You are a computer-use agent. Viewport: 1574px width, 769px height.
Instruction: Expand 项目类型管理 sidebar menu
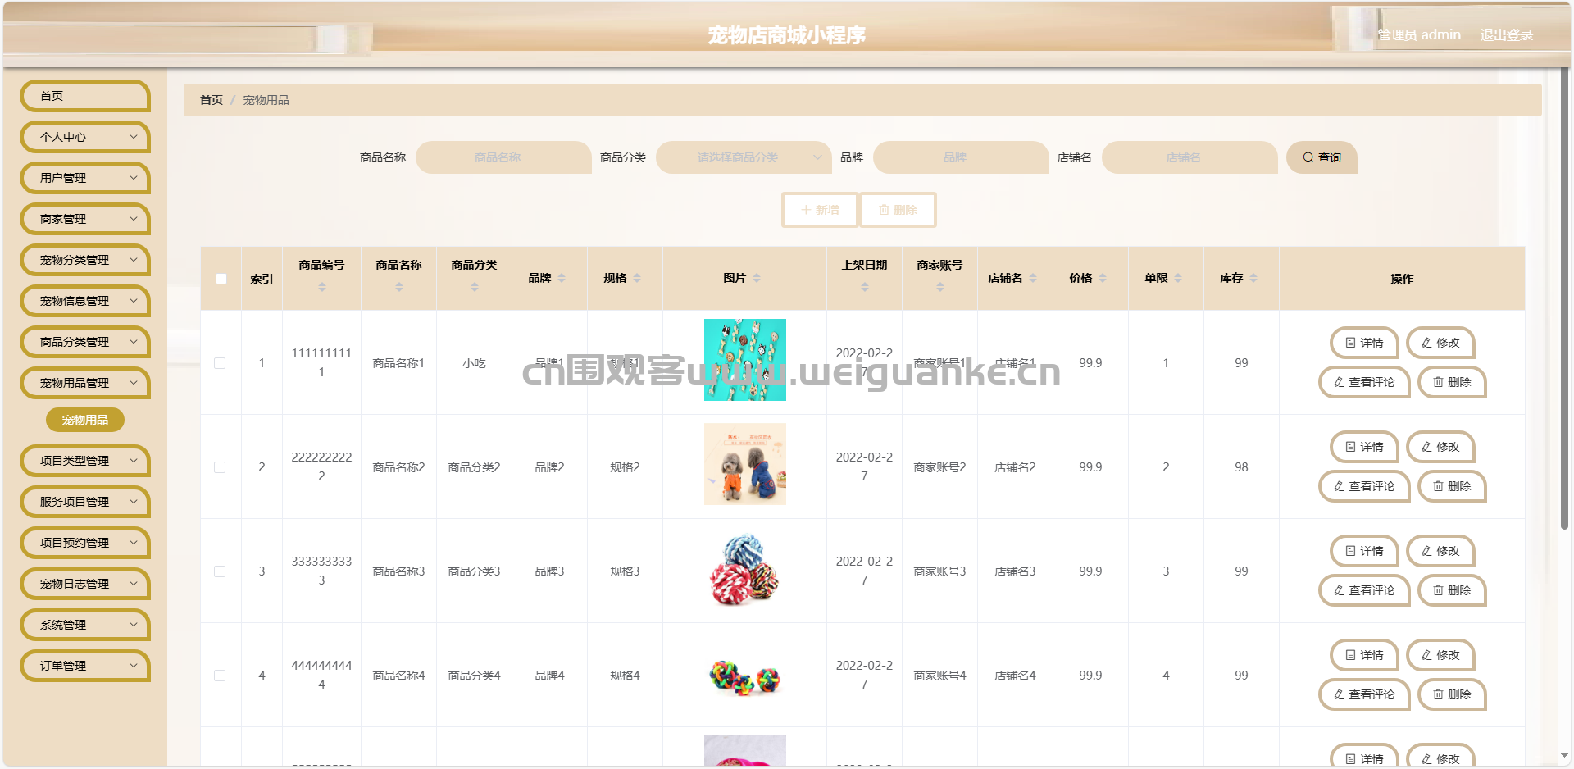point(85,461)
